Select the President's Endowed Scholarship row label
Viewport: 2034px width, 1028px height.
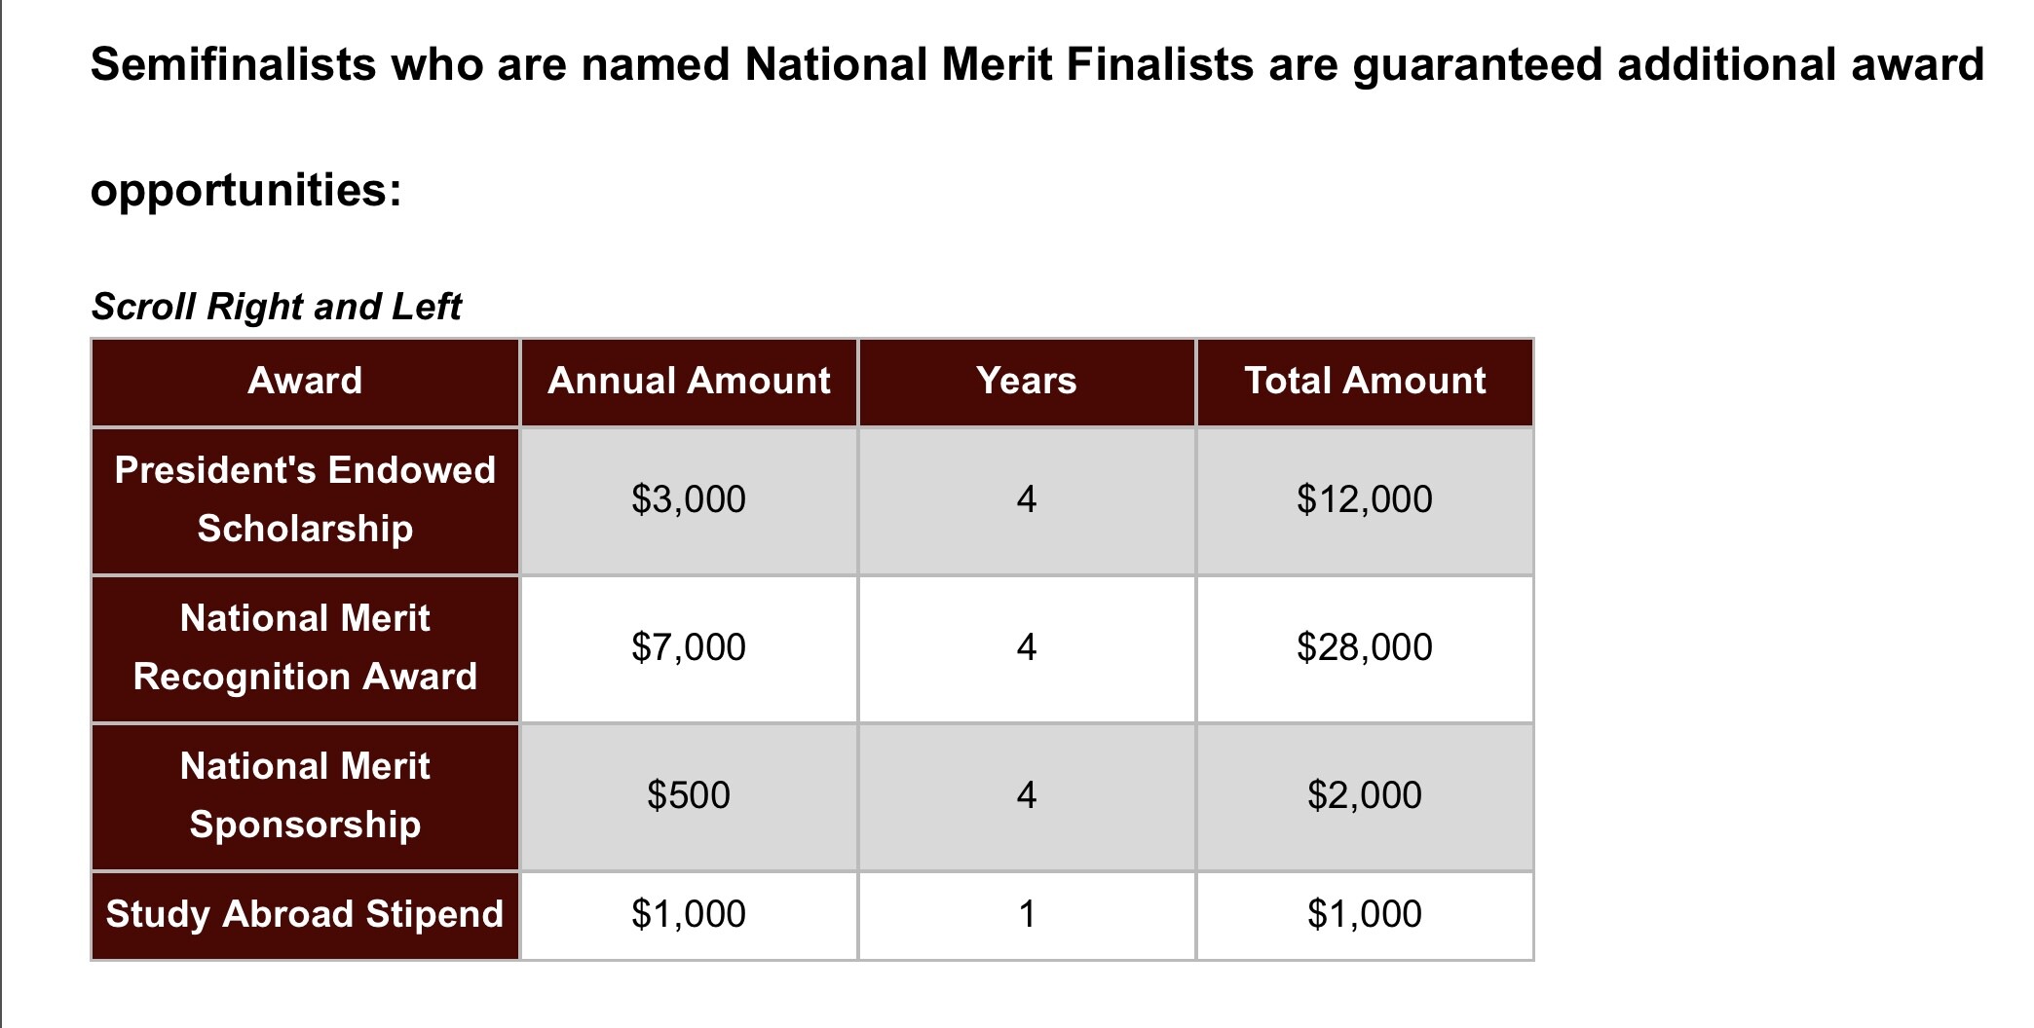pos(305,499)
